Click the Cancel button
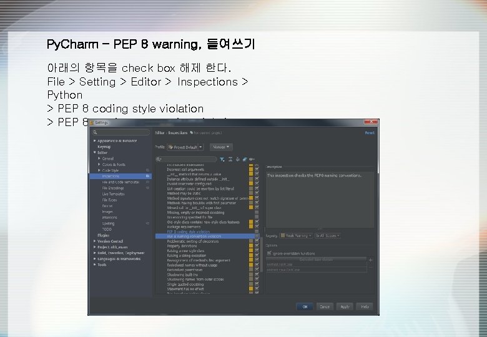Image resolution: width=487 pixels, height=337 pixels. (325, 306)
